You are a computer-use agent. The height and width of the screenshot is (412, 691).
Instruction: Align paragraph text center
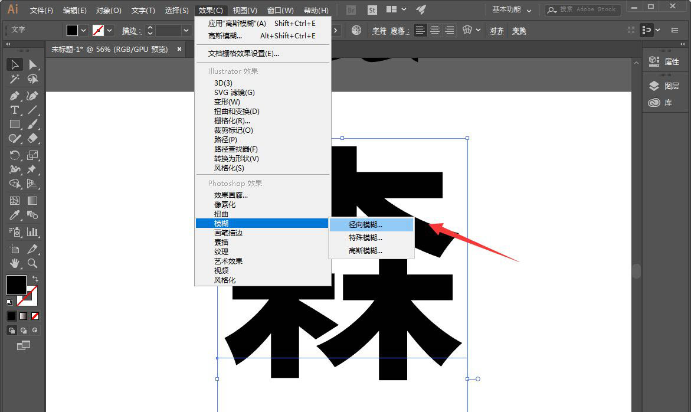pos(435,30)
